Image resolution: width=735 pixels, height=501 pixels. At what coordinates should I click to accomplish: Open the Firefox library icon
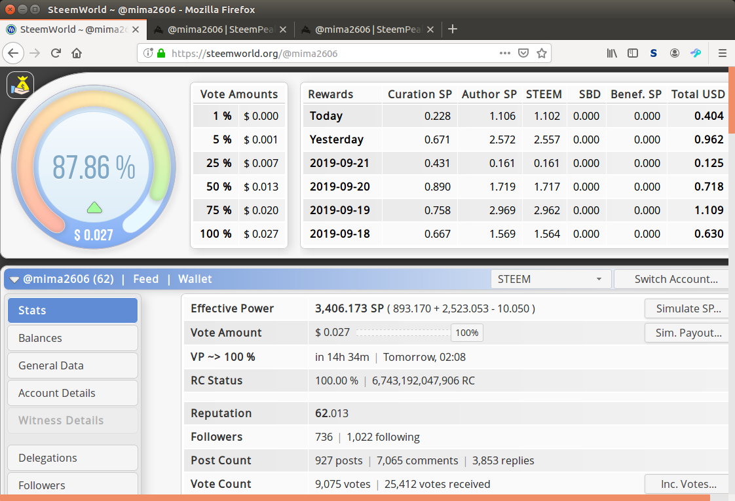(x=612, y=53)
